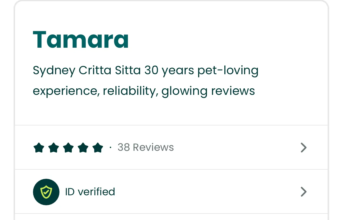Image resolution: width=340 pixels, height=220 pixels.
Task: Expand the ID verified row chevron
Action: 303,192
